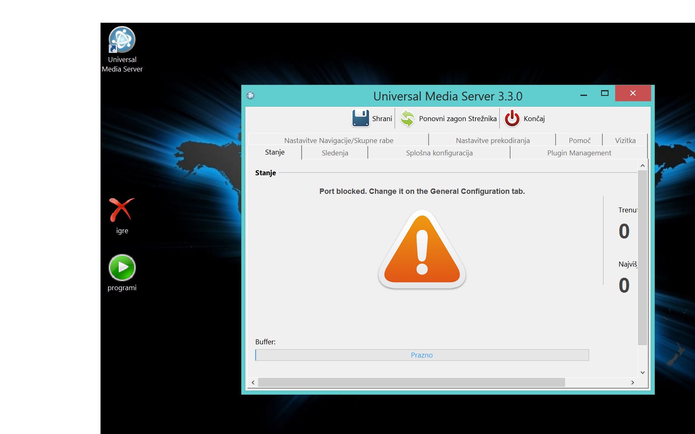Image resolution: width=695 pixels, height=434 pixels.
Task: Open Universal Media Server desktop shortcut
Action: pos(122,50)
